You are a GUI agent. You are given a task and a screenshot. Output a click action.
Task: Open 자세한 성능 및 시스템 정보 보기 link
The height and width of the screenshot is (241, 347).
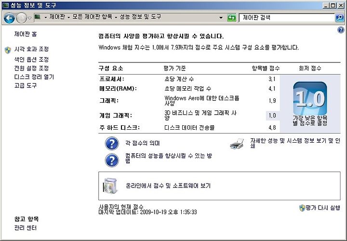295,143
